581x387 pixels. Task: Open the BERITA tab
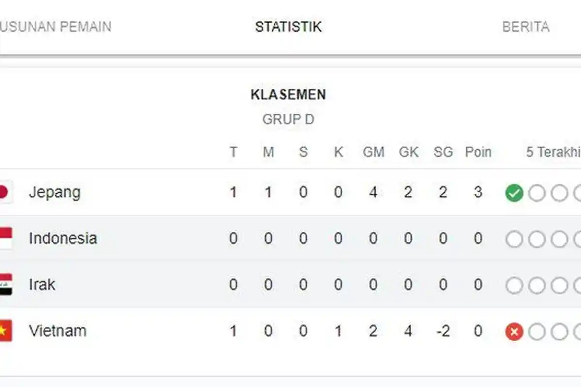pyautogui.click(x=526, y=27)
